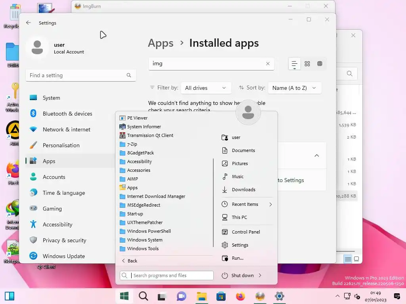This screenshot has width=406, height=304.
Task: Open Control Panel from start menu
Action: point(241,232)
